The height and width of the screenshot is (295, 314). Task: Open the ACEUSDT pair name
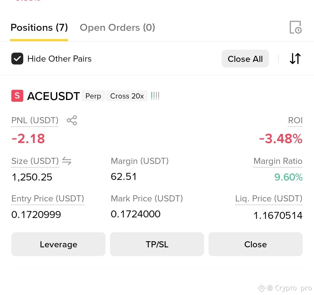point(53,96)
